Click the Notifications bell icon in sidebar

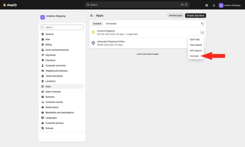[x=42, y=107]
